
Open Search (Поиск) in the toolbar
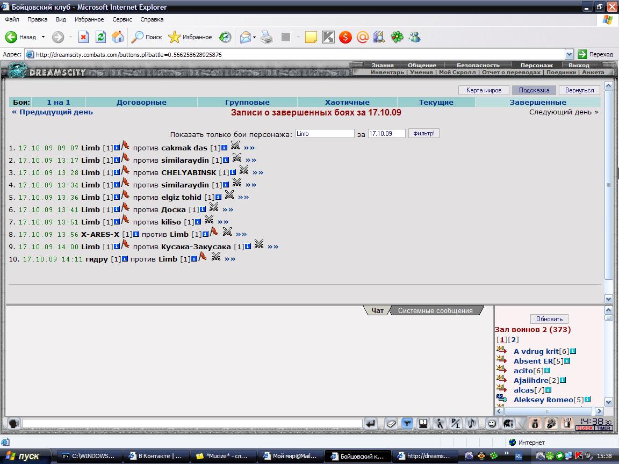click(x=147, y=37)
